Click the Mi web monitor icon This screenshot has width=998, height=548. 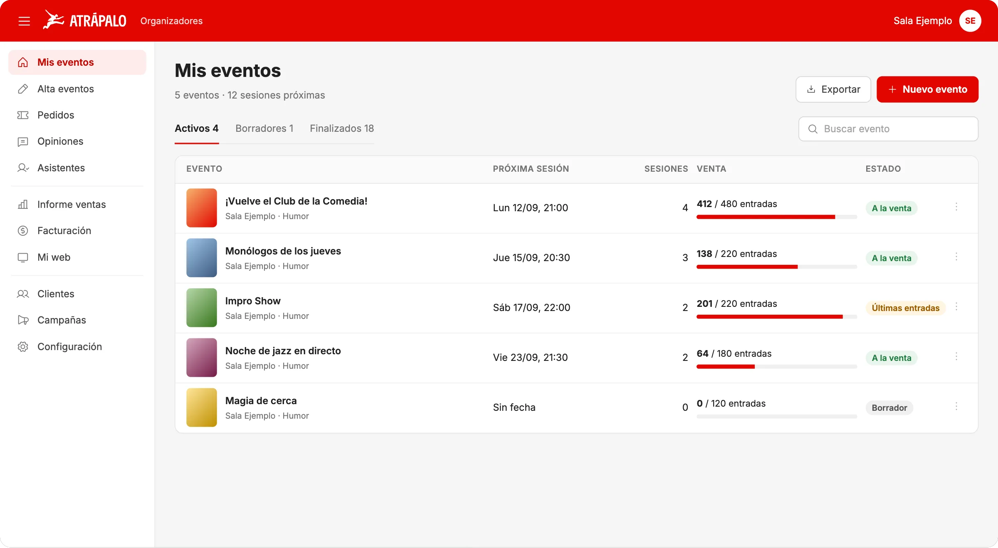pyautogui.click(x=23, y=257)
